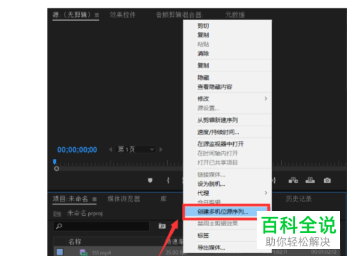Switch to the 音频剪辑混合器 tab
Viewport: 347px width, 256px height.
(180, 15)
